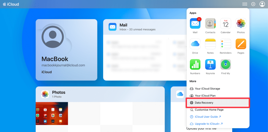The height and width of the screenshot is (132, 268).
Task: Click the profile avatar on MacBook card
Action: [x=53, y=37]
